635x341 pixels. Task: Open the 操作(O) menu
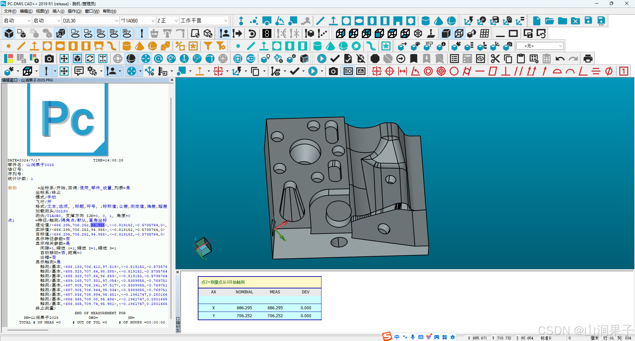(x=74, y=11)
